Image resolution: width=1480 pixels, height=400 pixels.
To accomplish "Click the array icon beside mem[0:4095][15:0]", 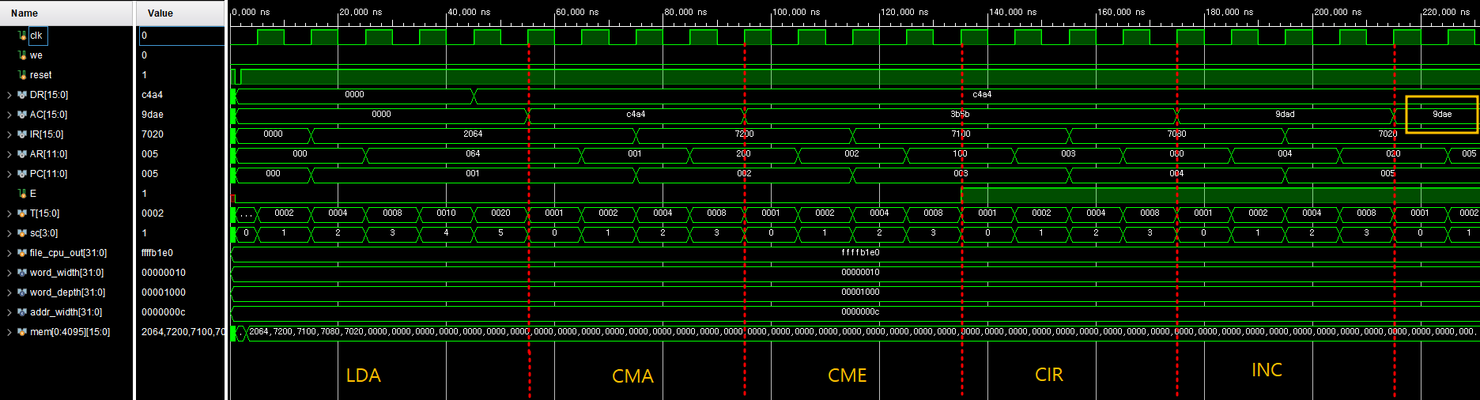I will [x=22, y=332].
